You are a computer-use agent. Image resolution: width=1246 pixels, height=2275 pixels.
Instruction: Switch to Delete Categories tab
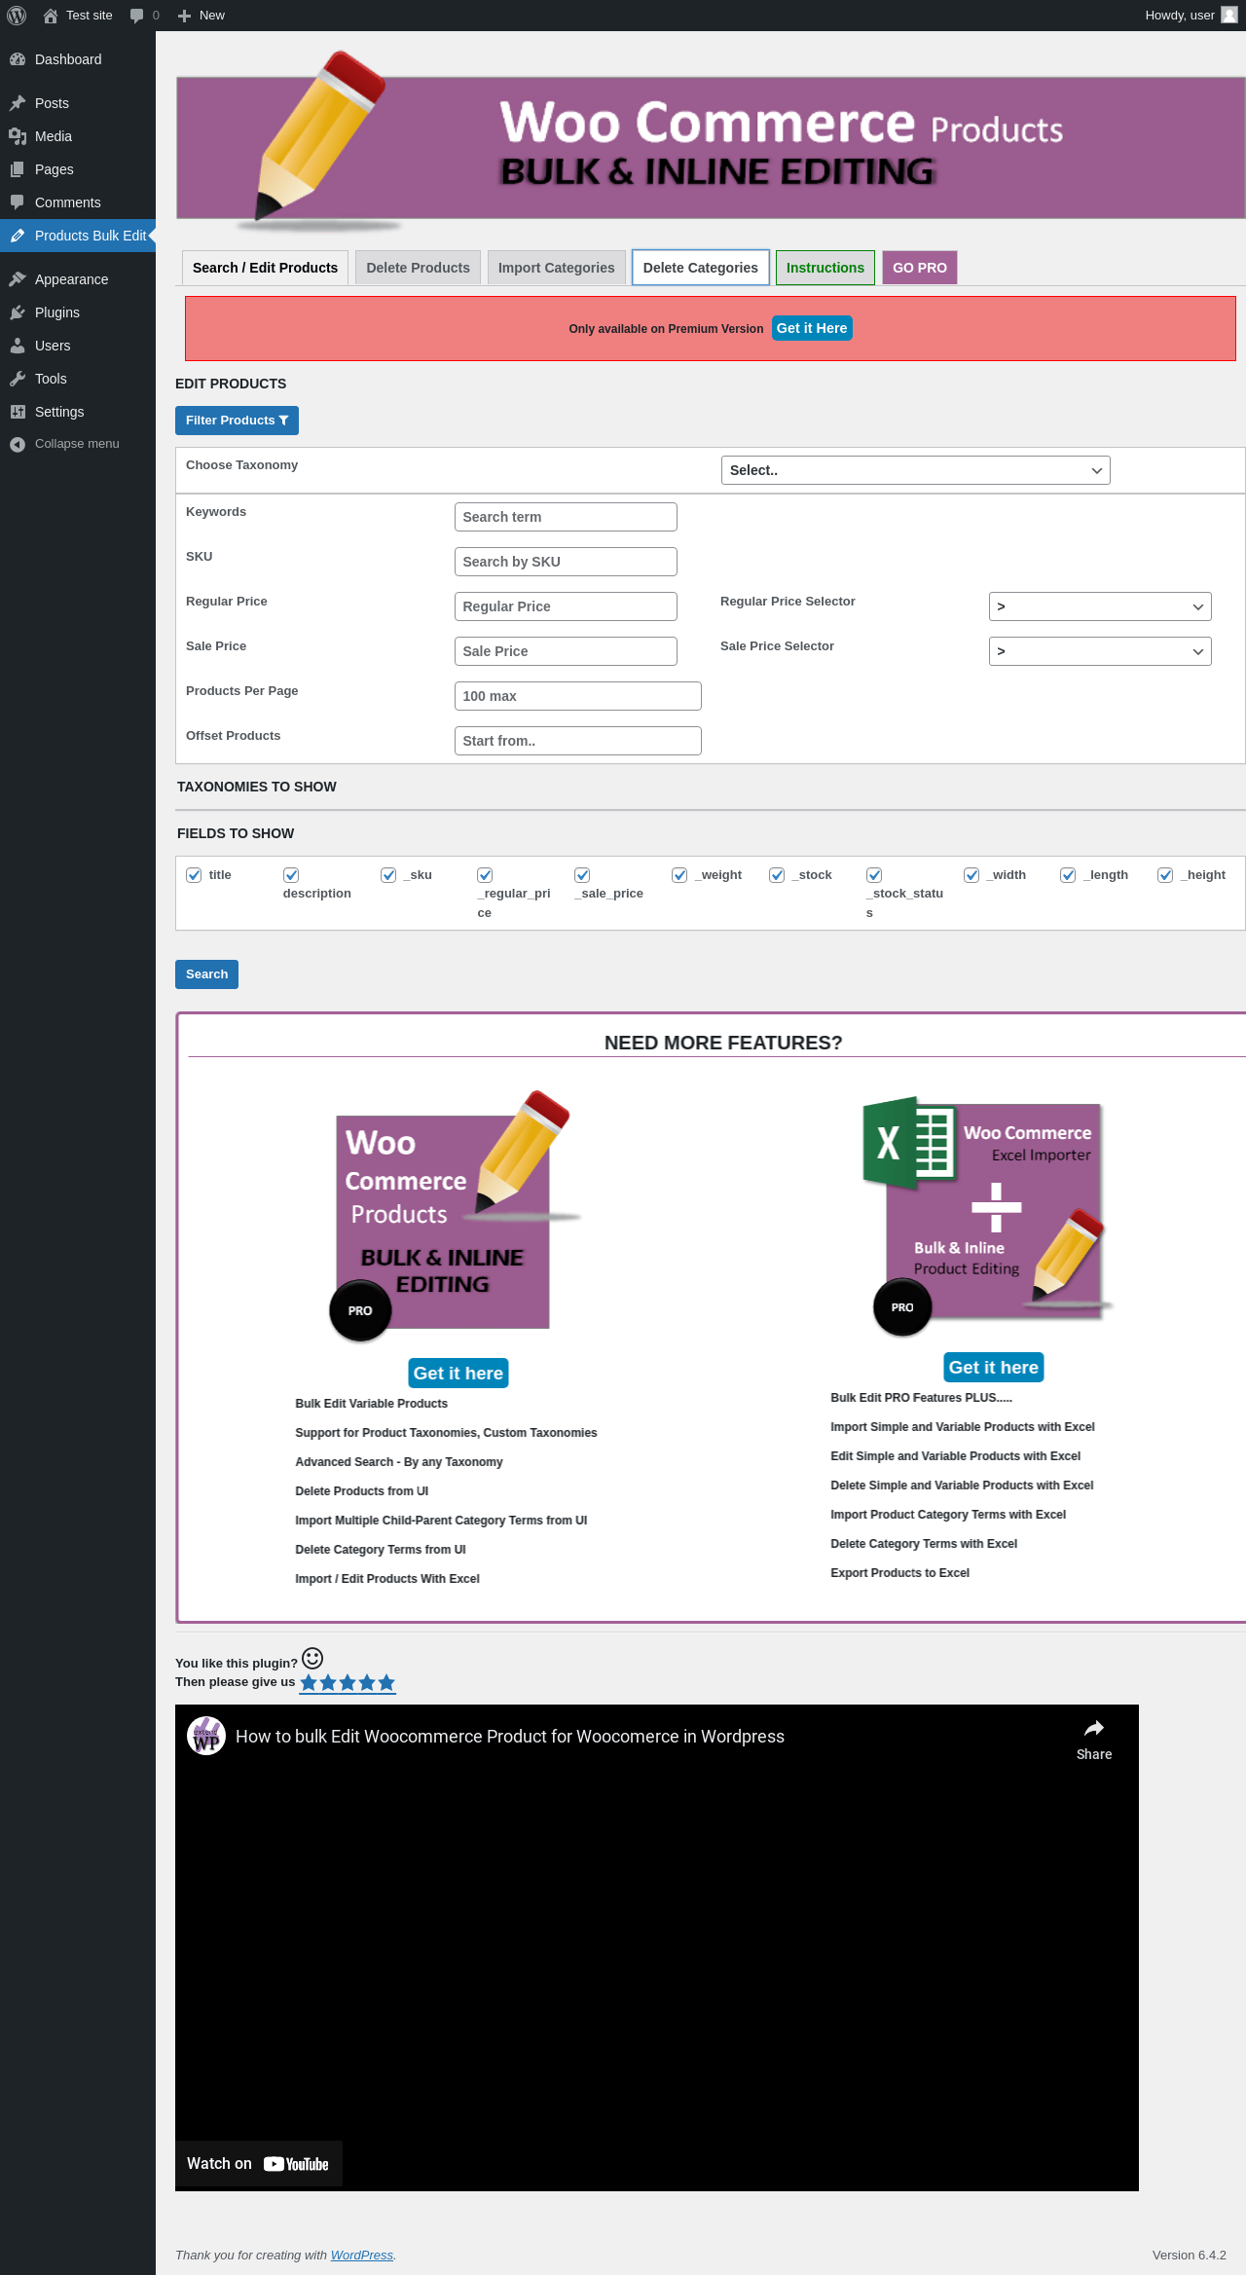701,268
